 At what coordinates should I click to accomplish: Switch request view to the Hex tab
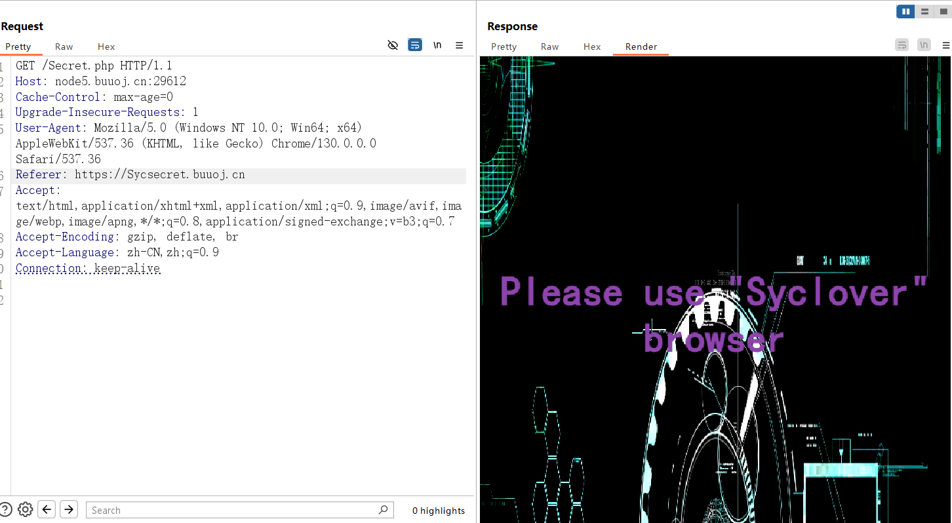[x=106, y=47]
